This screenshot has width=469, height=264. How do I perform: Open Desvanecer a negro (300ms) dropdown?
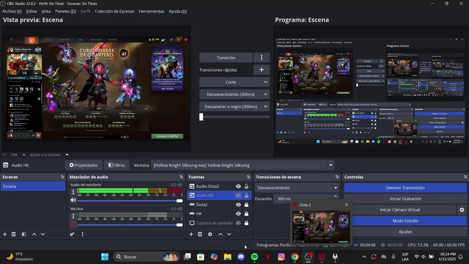234,107
